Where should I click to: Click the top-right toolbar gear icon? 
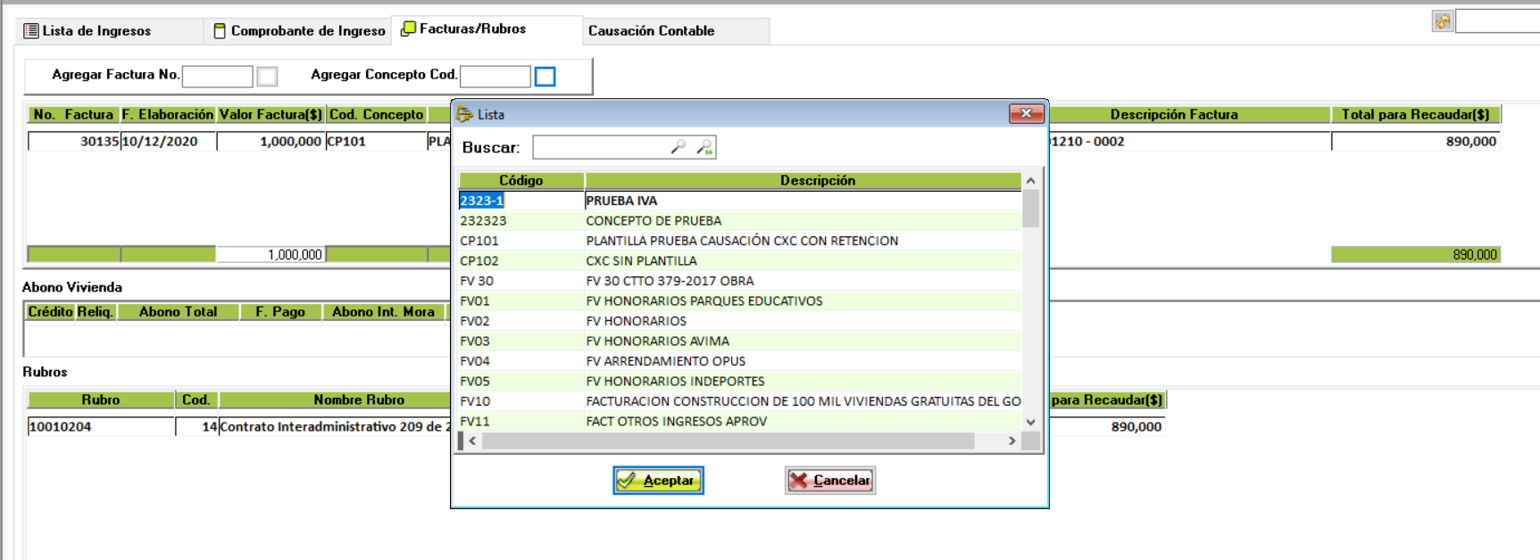[x=1442, y=21]
